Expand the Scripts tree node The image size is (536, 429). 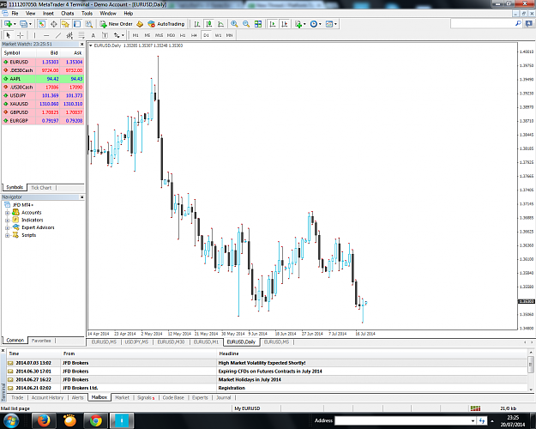coord(7,235)
